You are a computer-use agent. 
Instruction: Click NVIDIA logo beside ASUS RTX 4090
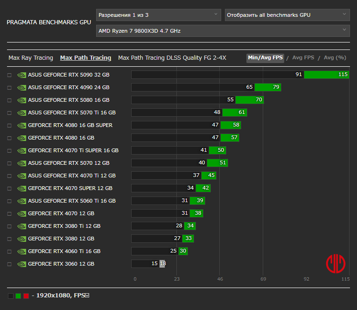21,87
